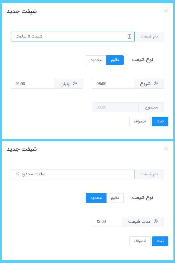This screenshot has width=175, height=263.
Task: Click the clock icon beside شروع field
Action: [156, 84]
